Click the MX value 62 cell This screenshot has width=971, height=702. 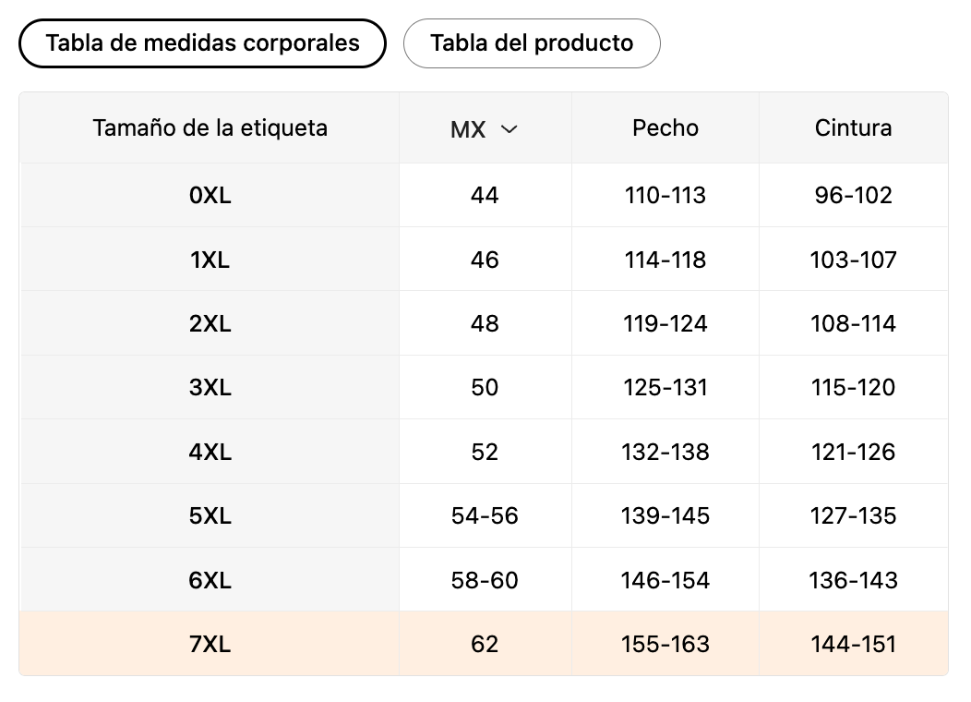(485, 645)
